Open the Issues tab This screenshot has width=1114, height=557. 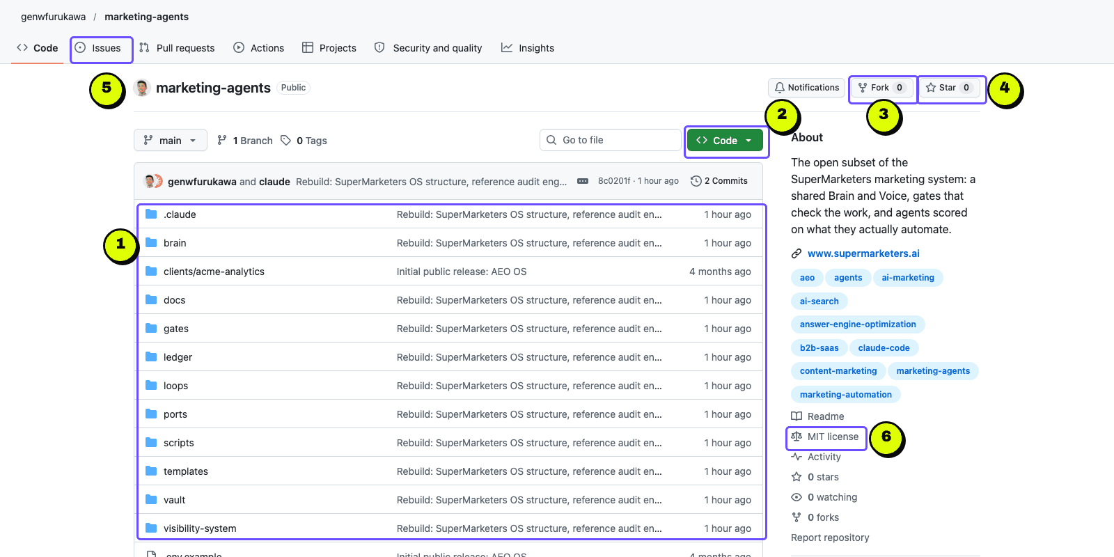(98, 48)
